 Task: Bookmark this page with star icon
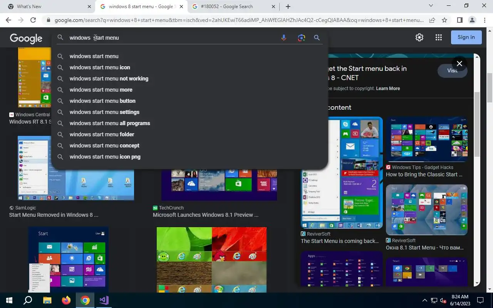click(444, 20)
